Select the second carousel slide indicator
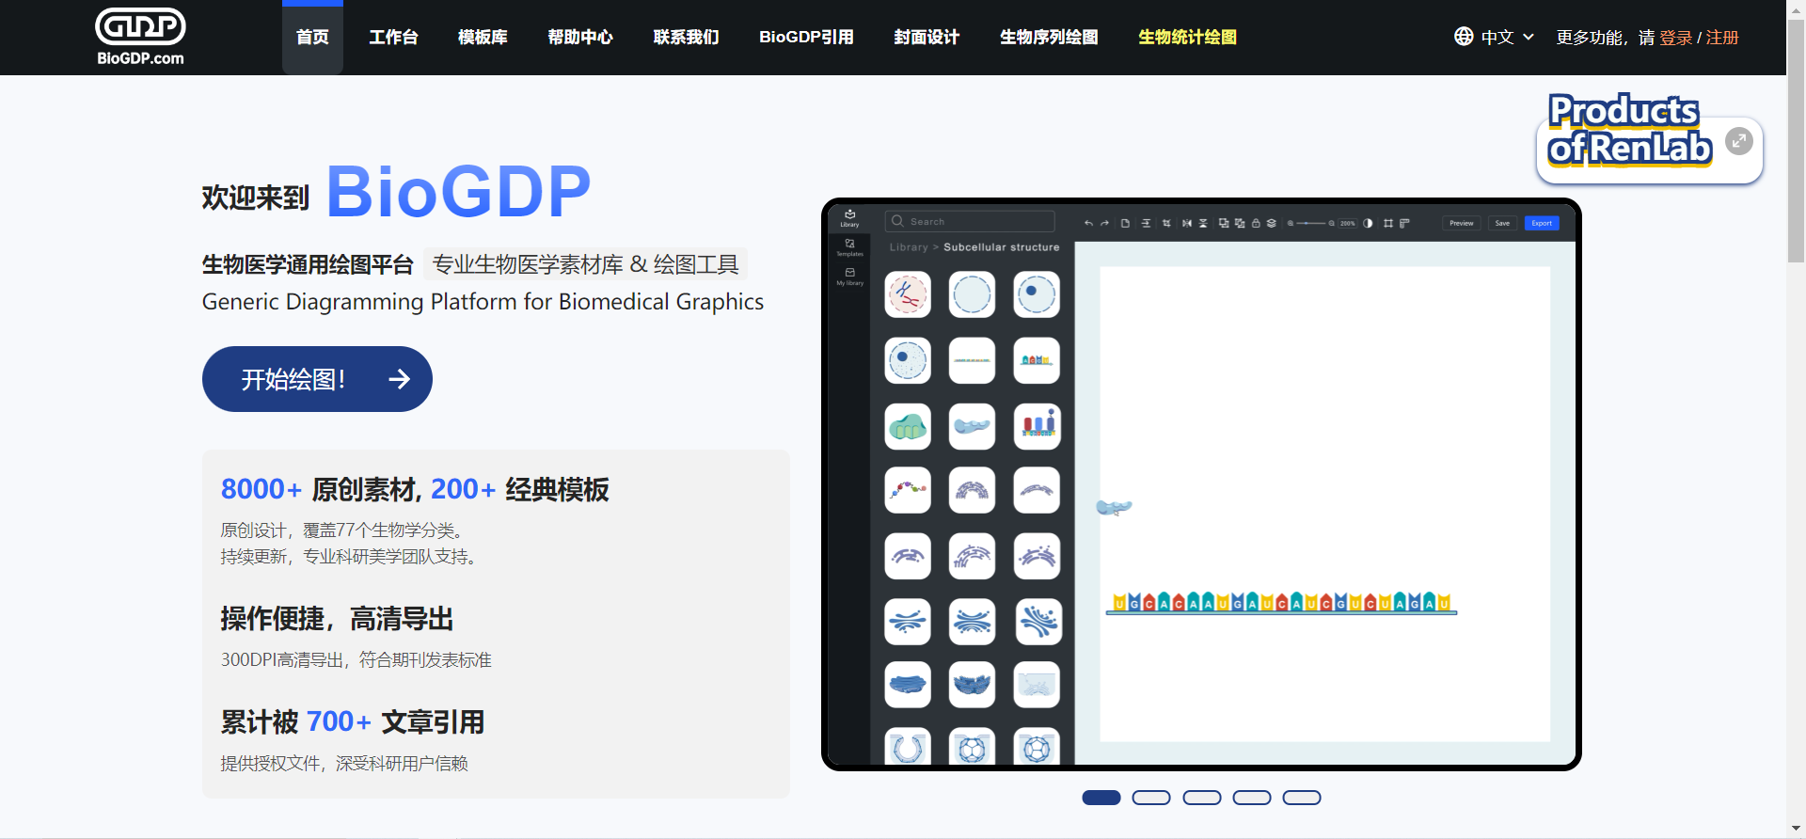Screen dimensions: 1806x839 coord(1151,798)
